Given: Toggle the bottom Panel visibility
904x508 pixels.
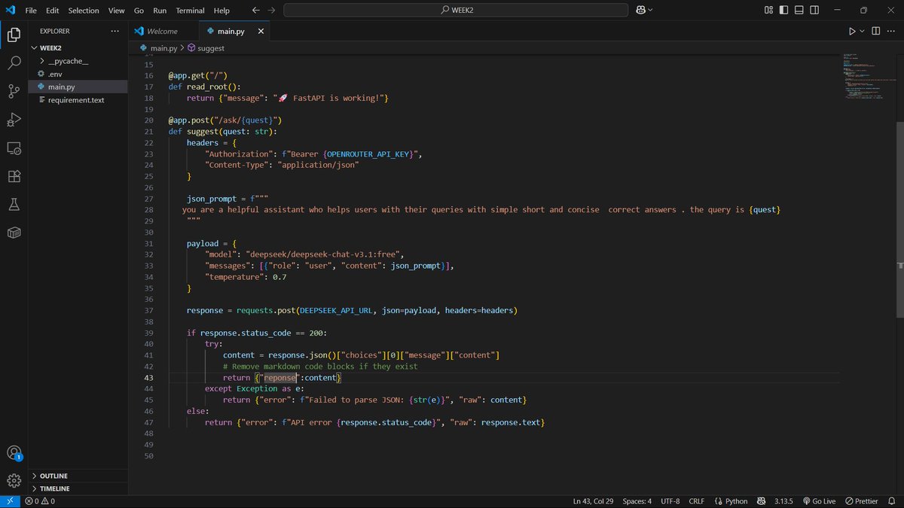Looking at the screenshot, I should 801,10.
